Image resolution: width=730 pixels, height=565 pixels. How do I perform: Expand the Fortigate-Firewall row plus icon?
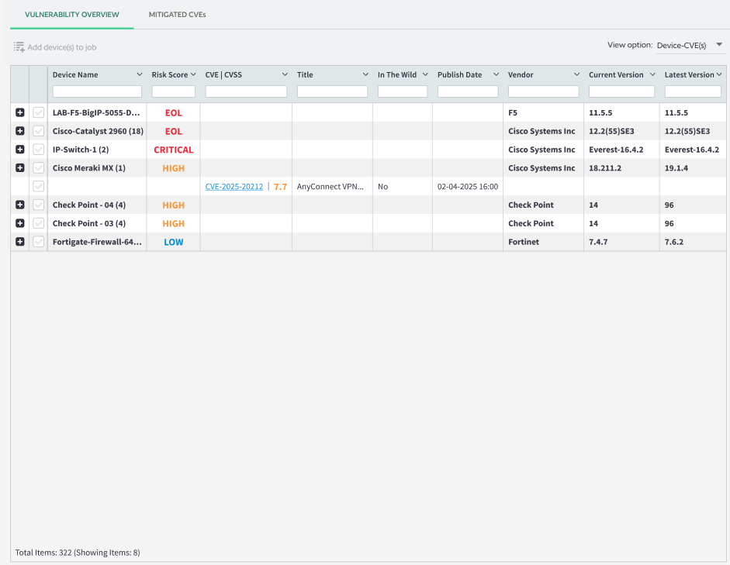20,242
